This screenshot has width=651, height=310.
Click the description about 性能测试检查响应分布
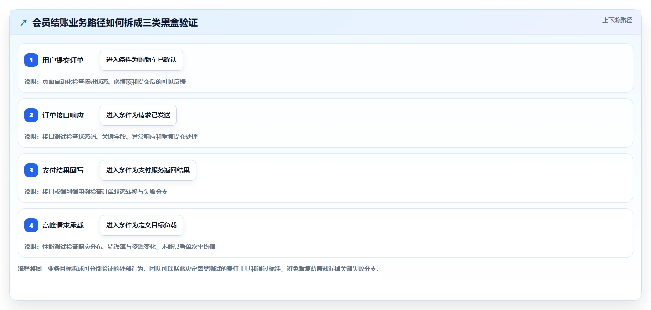pos(120,247)
